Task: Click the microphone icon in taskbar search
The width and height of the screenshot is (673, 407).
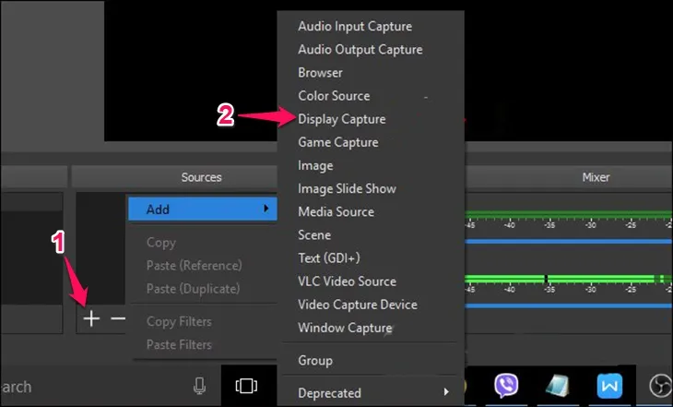Action: click(x=199, y=386)
